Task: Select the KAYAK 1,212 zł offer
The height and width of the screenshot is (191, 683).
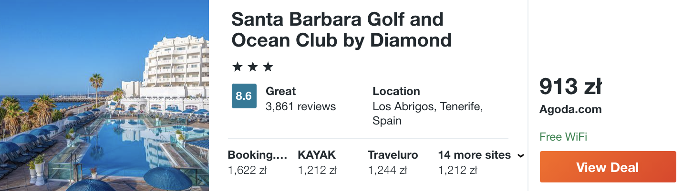Action: click(317, 162)
